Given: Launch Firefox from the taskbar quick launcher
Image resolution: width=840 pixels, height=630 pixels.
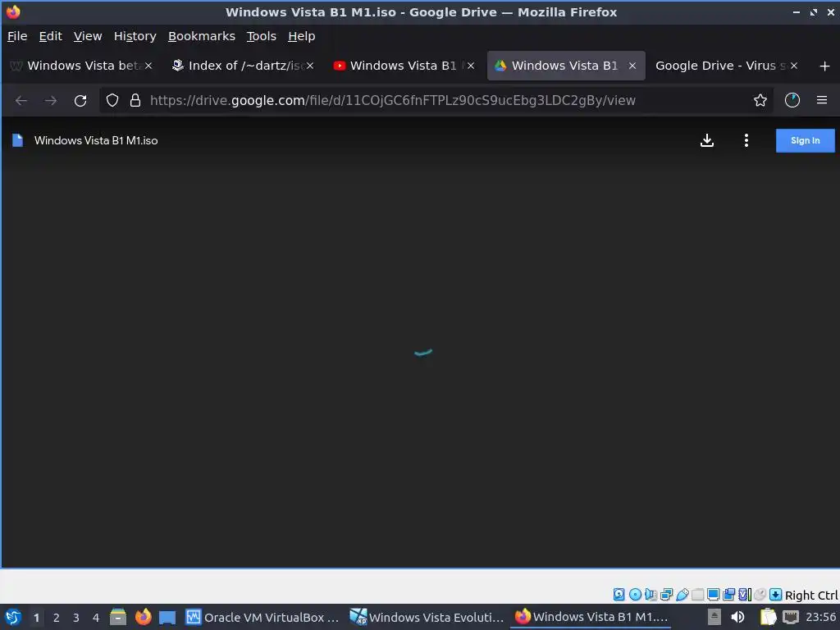Looking at the screenshot, I should (x=143, y=617).
